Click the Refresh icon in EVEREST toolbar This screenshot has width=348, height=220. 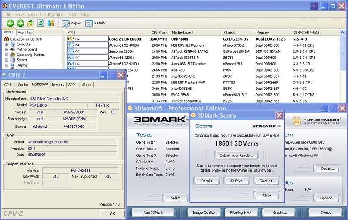41,23
